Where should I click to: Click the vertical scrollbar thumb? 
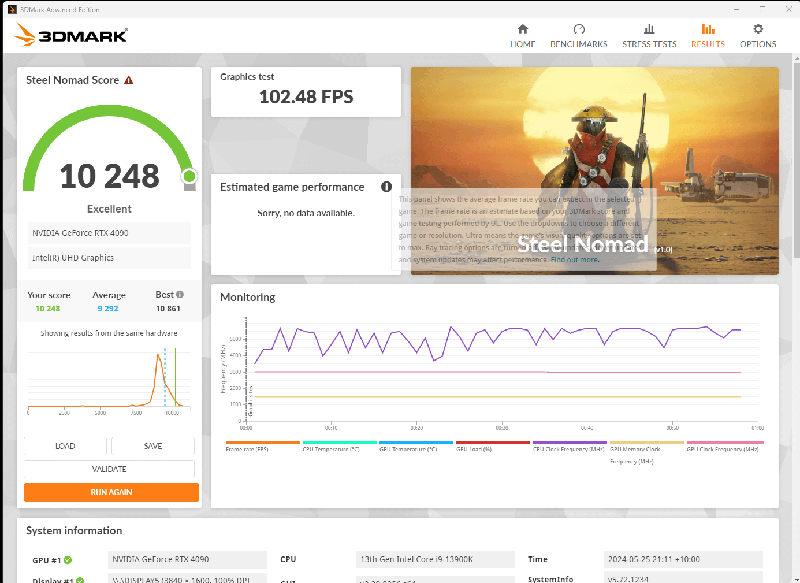pos(797,160)
